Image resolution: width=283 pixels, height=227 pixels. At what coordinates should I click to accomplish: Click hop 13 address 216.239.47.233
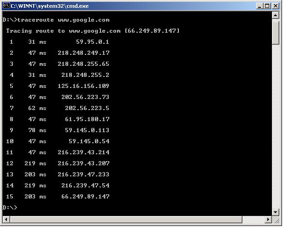[83, 175]
